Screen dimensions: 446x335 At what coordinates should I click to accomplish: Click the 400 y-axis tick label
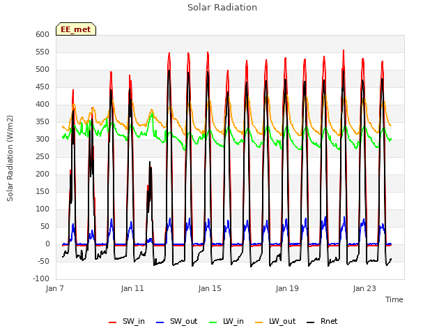click(x=43, y=104)
